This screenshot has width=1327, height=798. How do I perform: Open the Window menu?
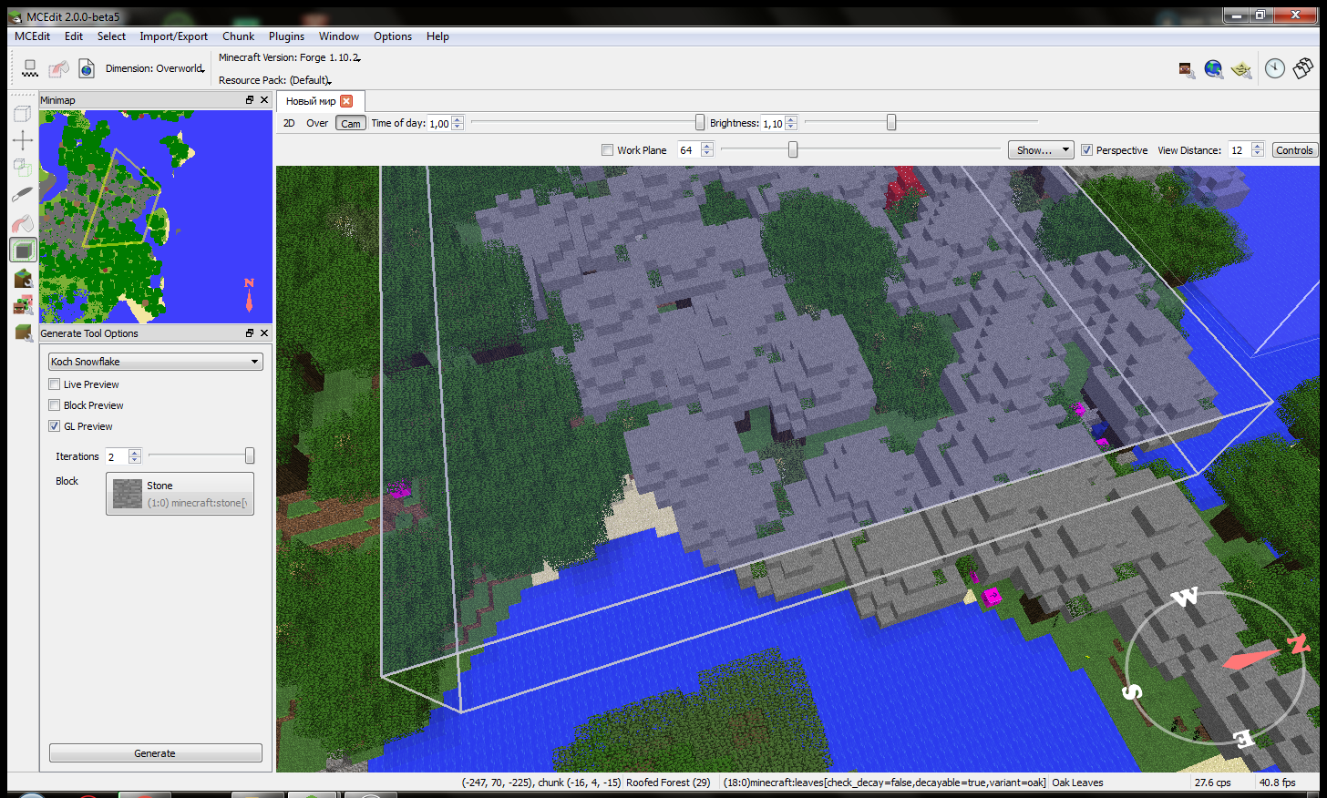point(339,36)
